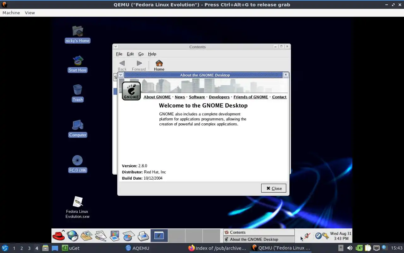This screenshot has width=404, height=253.
Task: Open Contents window menu arrow
Action: [116, 46]
